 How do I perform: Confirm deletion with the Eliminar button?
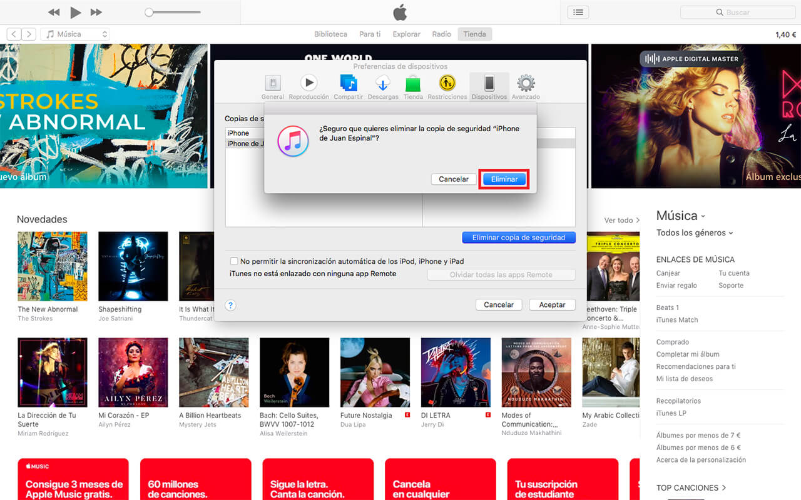pos(504,179)
